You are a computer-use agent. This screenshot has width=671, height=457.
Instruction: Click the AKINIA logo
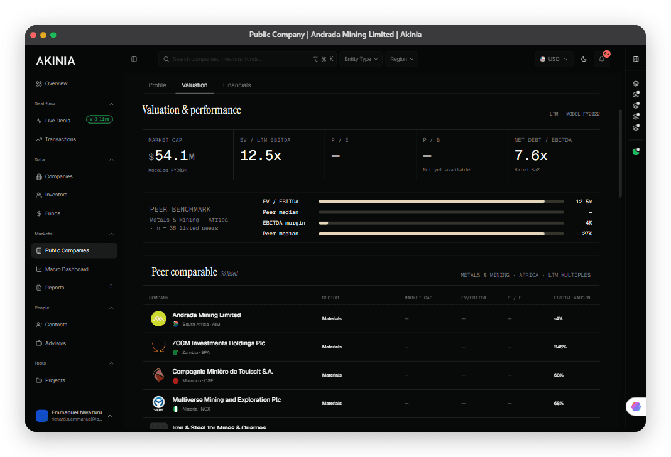pos(56,61)
